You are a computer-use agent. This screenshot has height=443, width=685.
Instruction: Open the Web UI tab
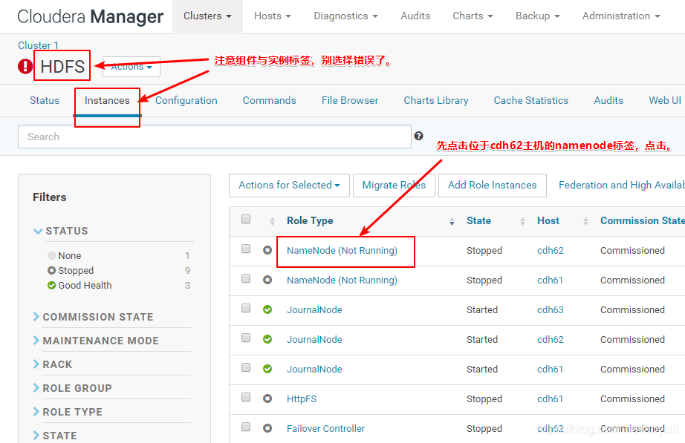(x=665, y=100)
